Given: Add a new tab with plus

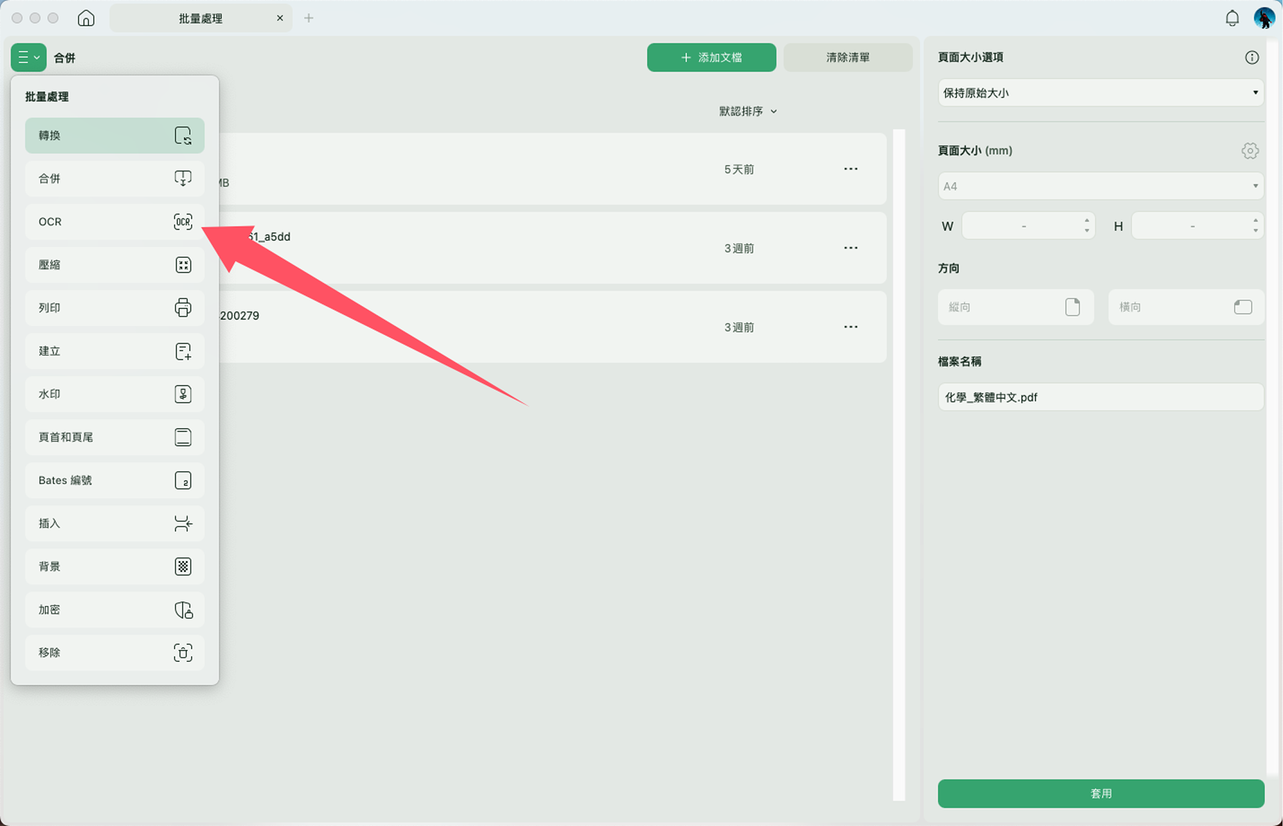Looking at the screenshot, I should tap(309, 18).
